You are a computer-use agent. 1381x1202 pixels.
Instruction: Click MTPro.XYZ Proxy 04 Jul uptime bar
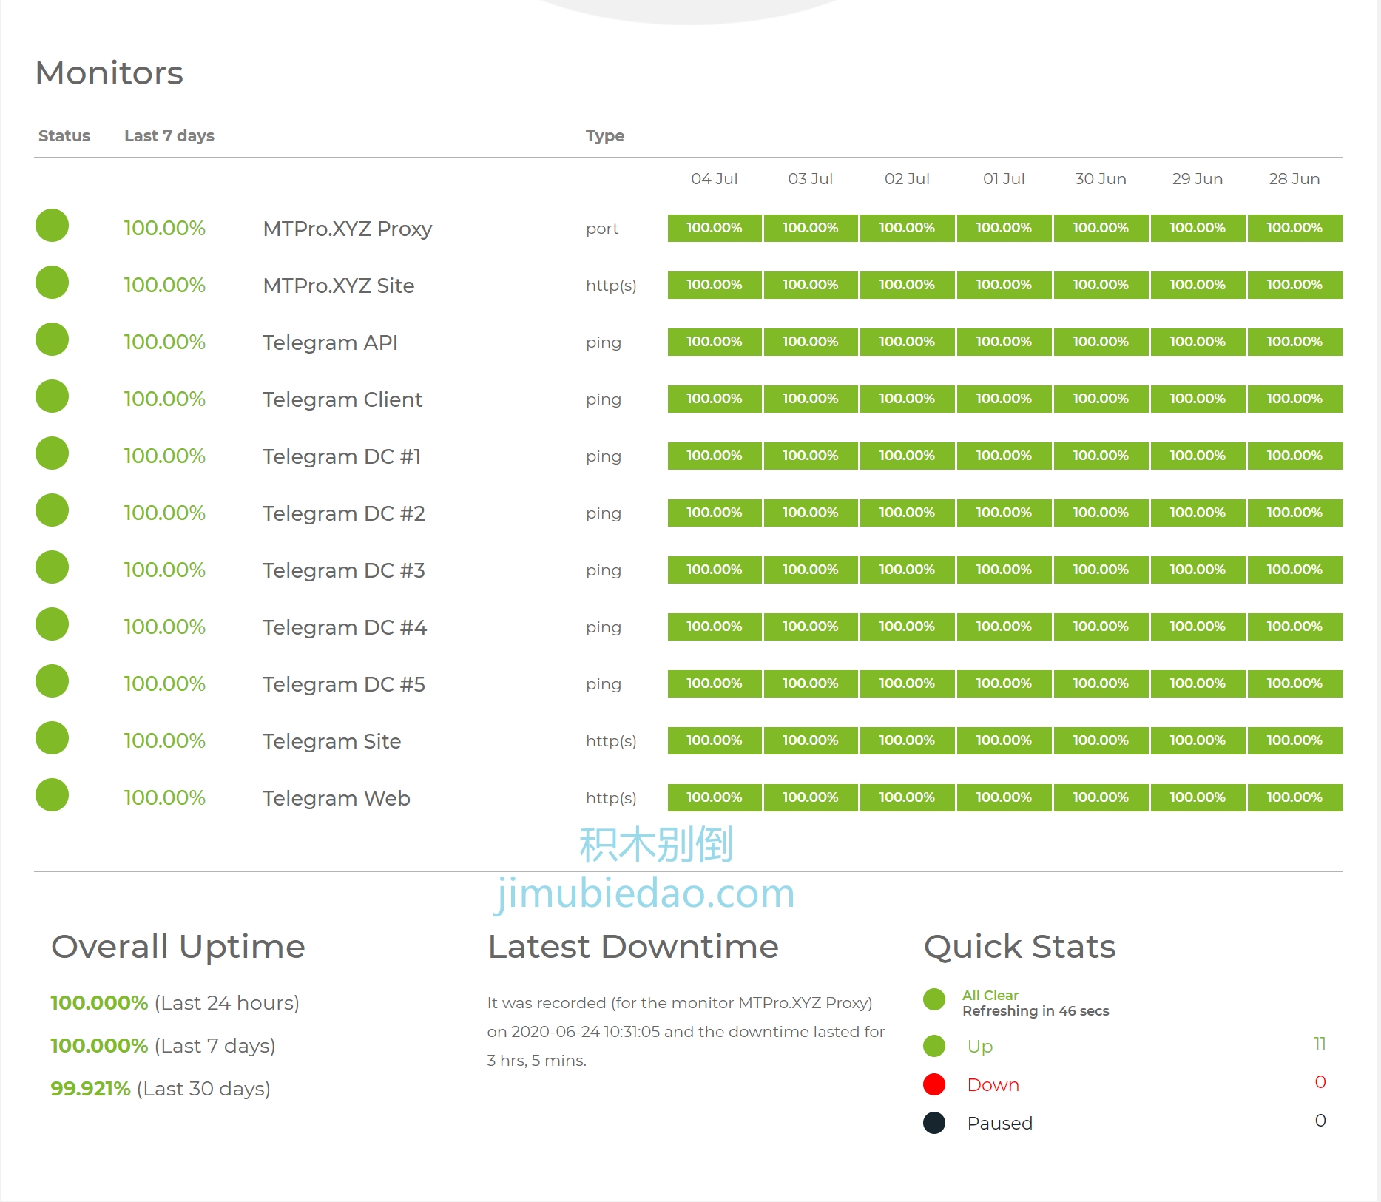point(715,228)
